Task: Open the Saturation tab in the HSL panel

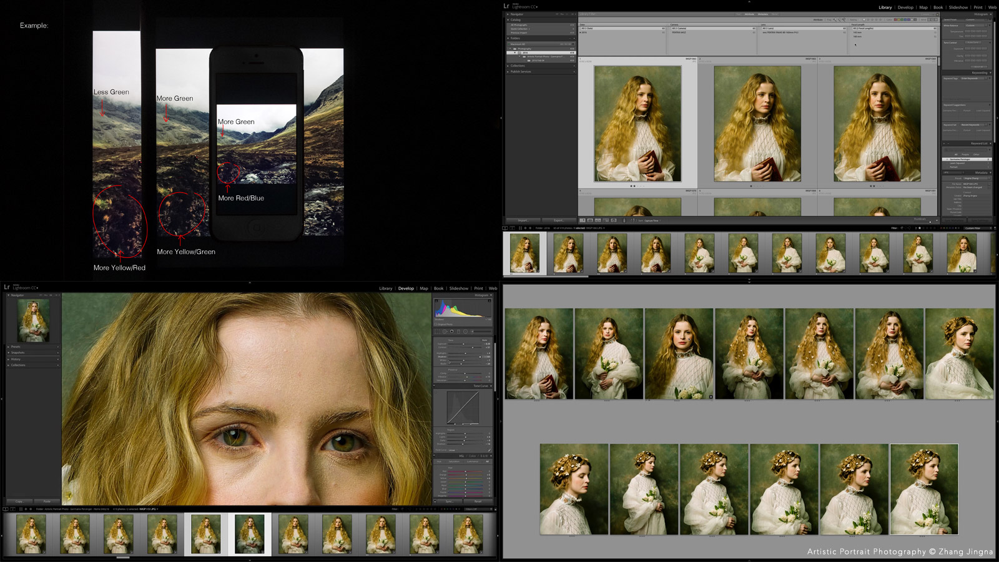Action: coord(455,462)
